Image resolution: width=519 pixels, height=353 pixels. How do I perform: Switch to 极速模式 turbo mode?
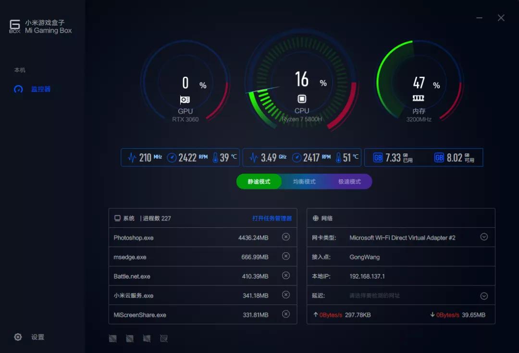[349, 182]
